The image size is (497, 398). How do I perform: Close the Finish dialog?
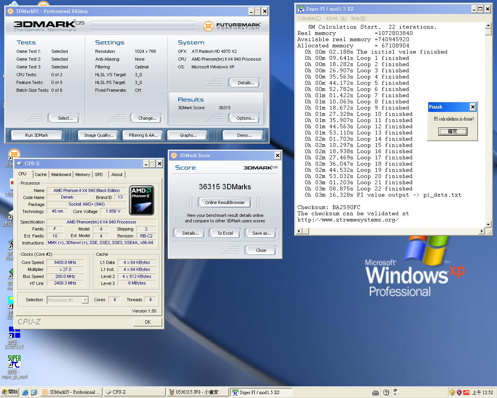[473, 107]
